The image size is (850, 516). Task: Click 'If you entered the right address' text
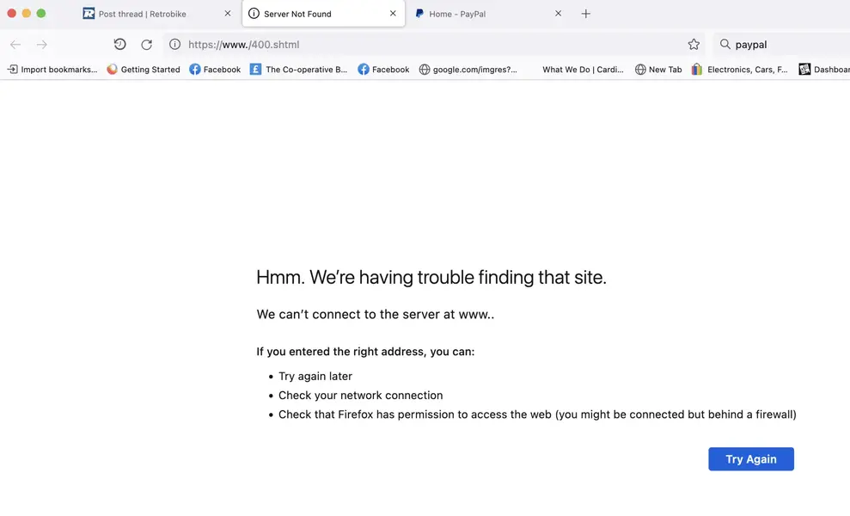pos(365,352)
